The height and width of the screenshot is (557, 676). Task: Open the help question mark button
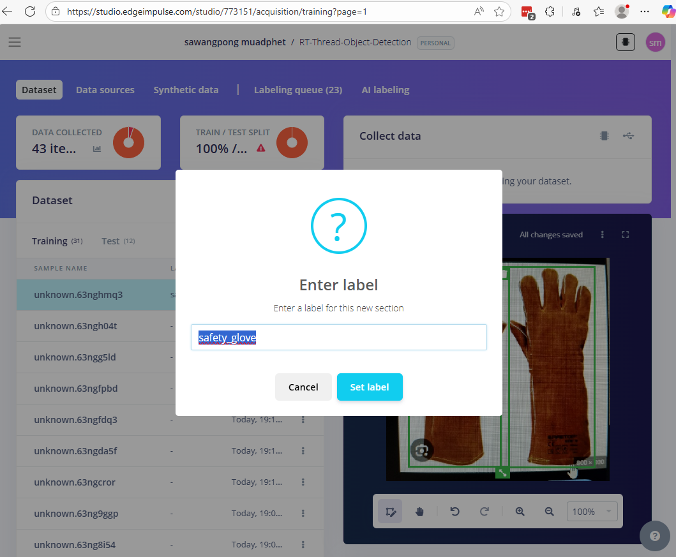[x=654, y=536]
